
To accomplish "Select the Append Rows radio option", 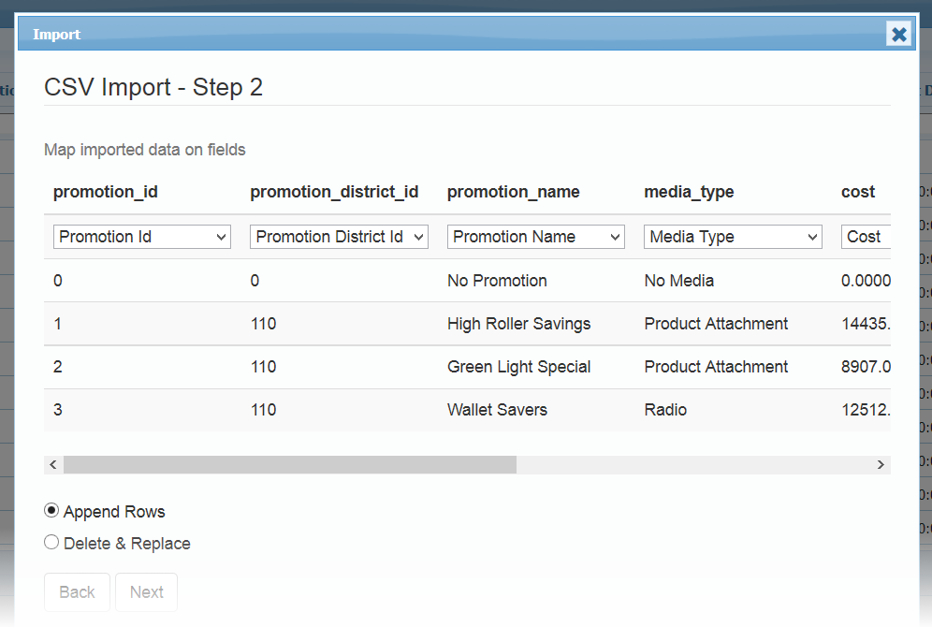I will pyautogui.click(x=51, y=511).
